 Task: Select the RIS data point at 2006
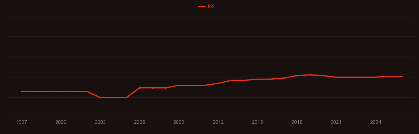tap(139, 88)
